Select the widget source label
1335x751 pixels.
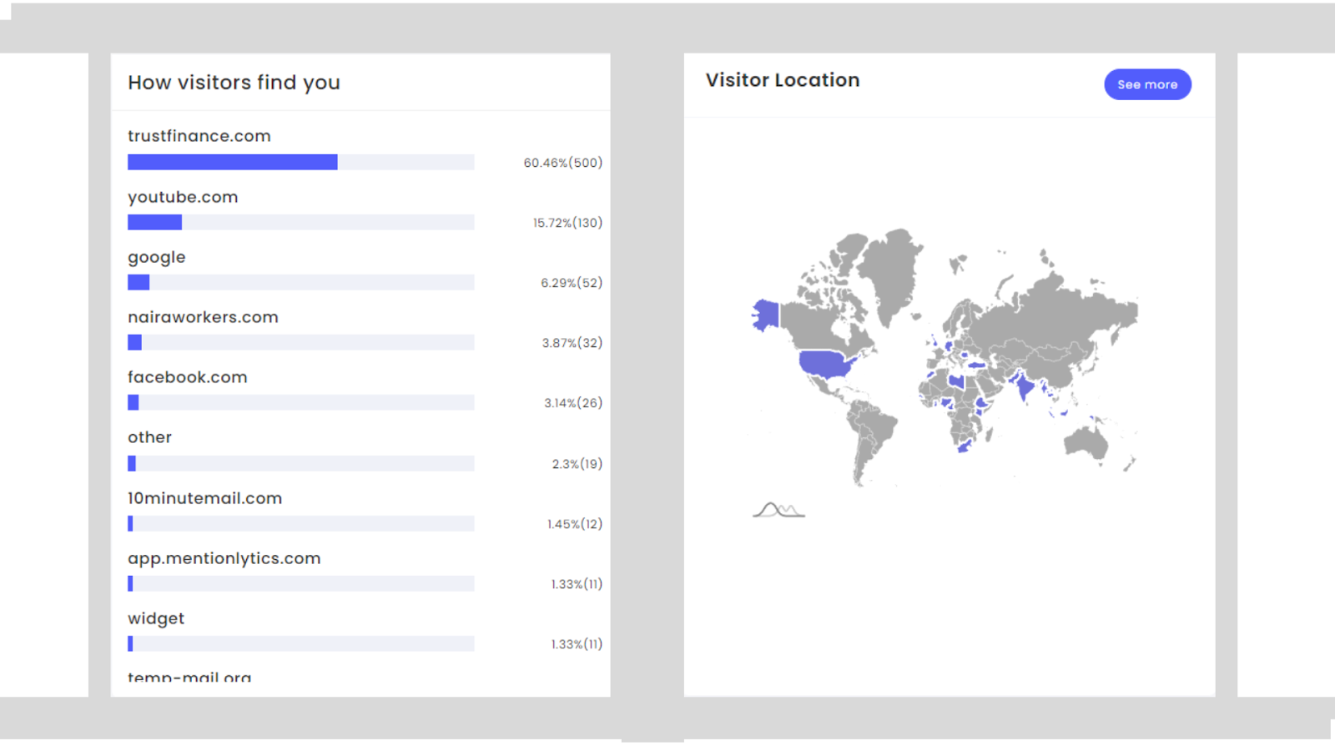(156, 618)
